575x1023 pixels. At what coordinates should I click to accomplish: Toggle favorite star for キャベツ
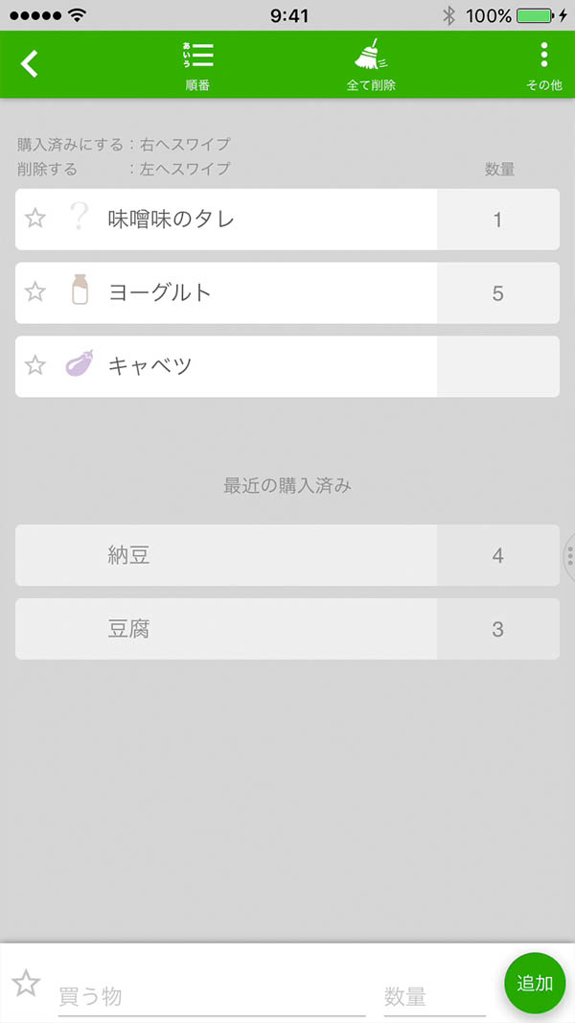point(35,365)
